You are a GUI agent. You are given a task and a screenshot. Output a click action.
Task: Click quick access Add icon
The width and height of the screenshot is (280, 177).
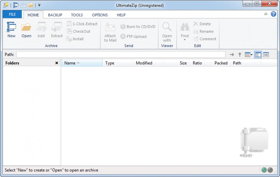click(x=23, y=5)
